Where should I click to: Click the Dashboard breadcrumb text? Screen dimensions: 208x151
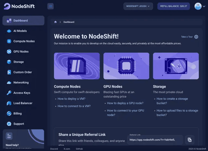pyautogui.click(x=69, y=22)
